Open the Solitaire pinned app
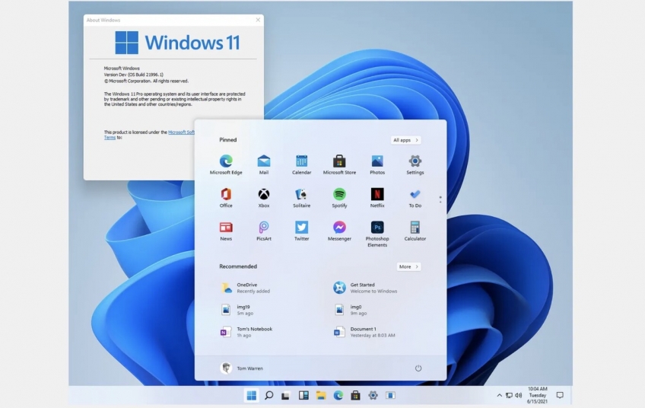 [301, 194]
